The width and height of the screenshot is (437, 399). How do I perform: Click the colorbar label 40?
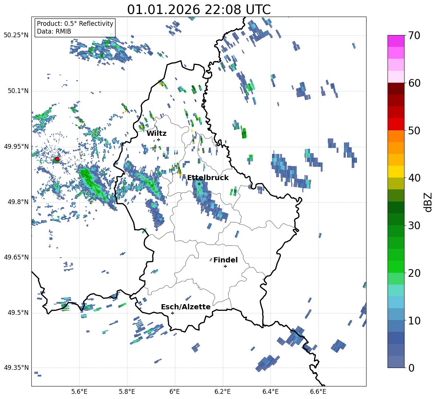click(x=414, y=178)
